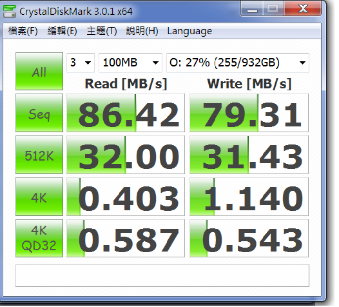The width and height of the screenshot is (339, 307).
Task: Click the Seq write result 79.31
Action: [x=249, y=113]
